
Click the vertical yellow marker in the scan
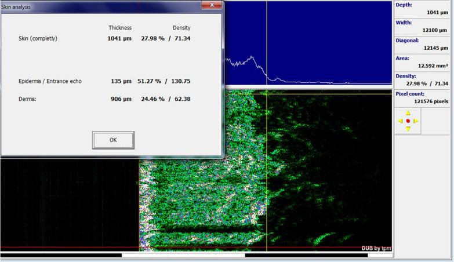tap(267, 174)
